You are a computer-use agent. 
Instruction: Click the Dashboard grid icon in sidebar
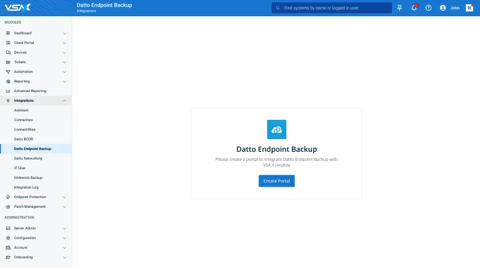[x=8, y=33]
